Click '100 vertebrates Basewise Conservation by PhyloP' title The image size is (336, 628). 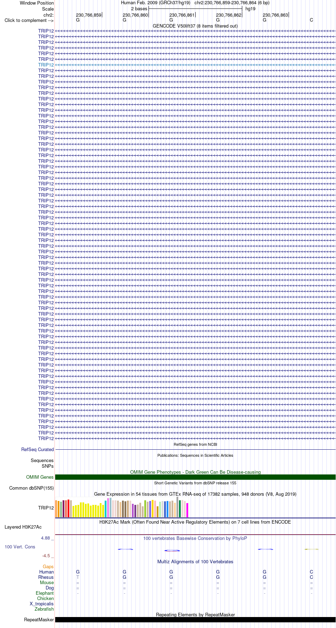coord(195,538)
